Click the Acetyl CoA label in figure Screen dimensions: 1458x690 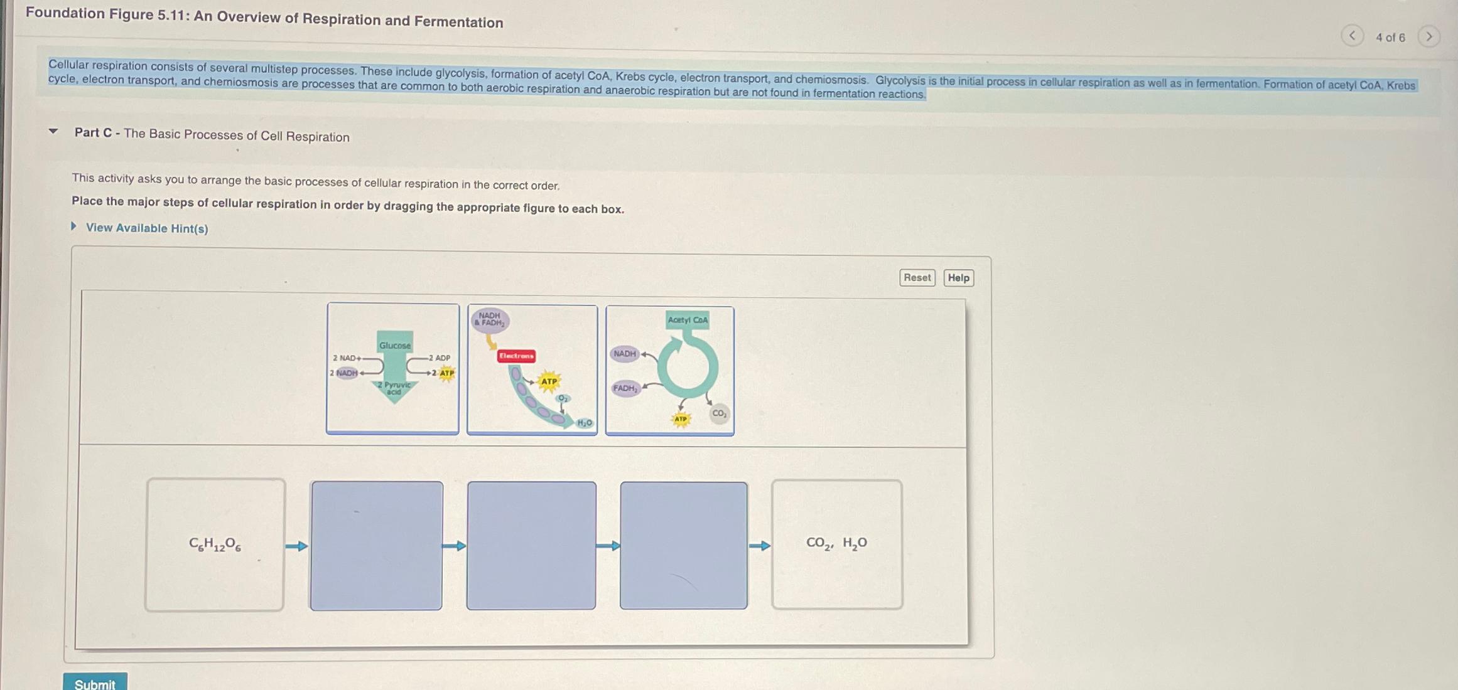click(688, 320)
